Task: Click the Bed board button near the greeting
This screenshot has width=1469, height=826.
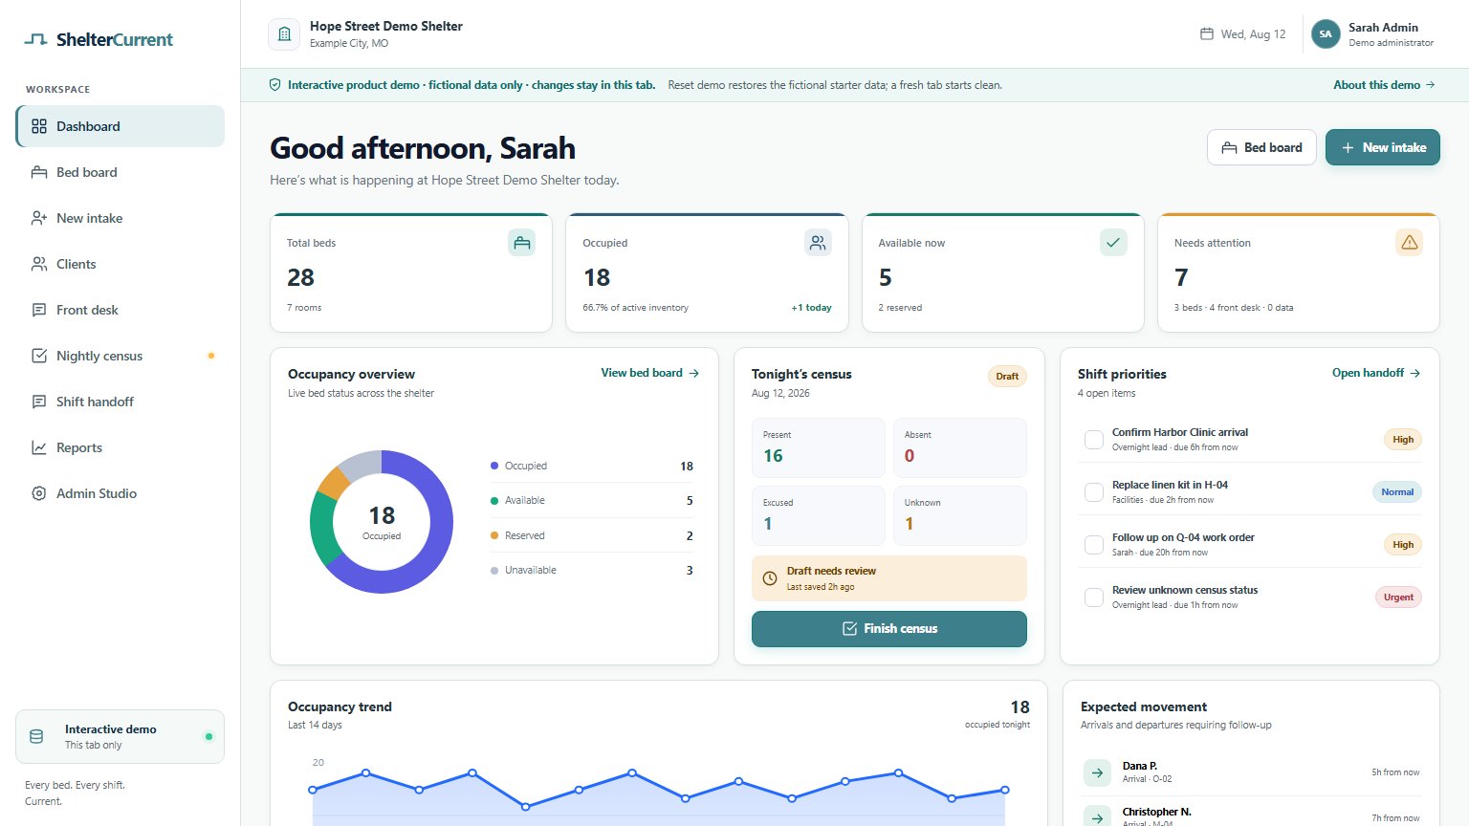Action: click(1261, 147)
